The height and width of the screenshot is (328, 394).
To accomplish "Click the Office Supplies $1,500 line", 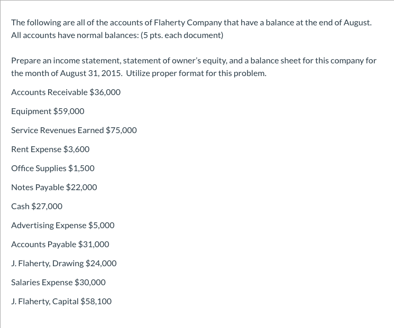I will tap(53, 168).
